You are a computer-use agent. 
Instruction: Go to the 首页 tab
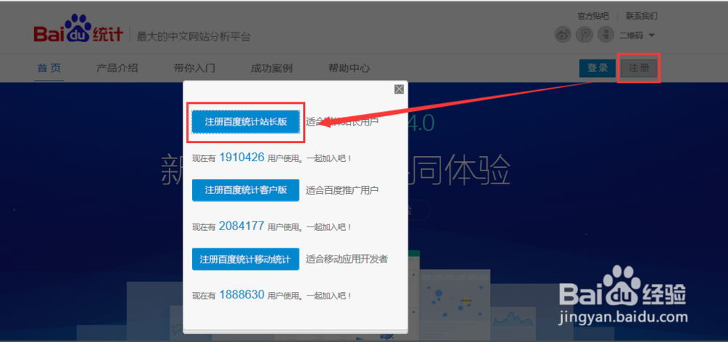(x=50, y=68)
